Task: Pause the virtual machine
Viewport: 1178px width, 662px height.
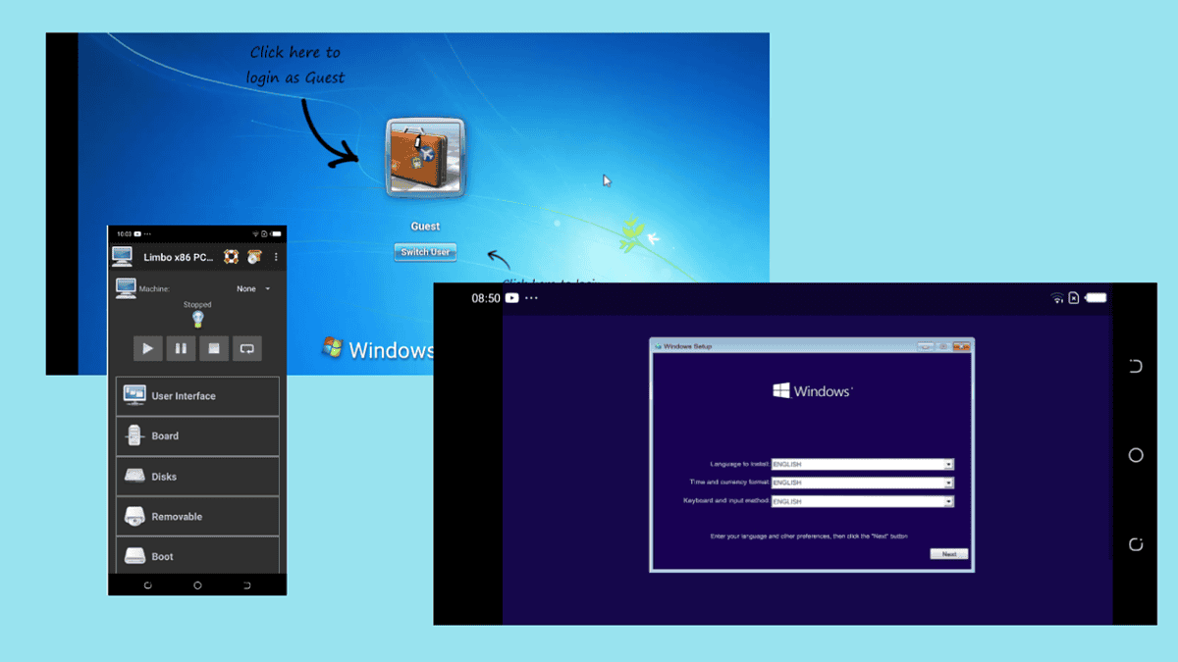Action: (181, 348)
